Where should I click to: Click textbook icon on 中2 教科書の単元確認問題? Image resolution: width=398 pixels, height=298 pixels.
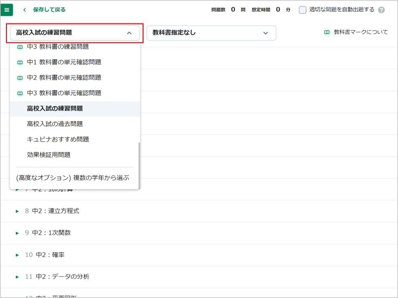click(20, 78)
